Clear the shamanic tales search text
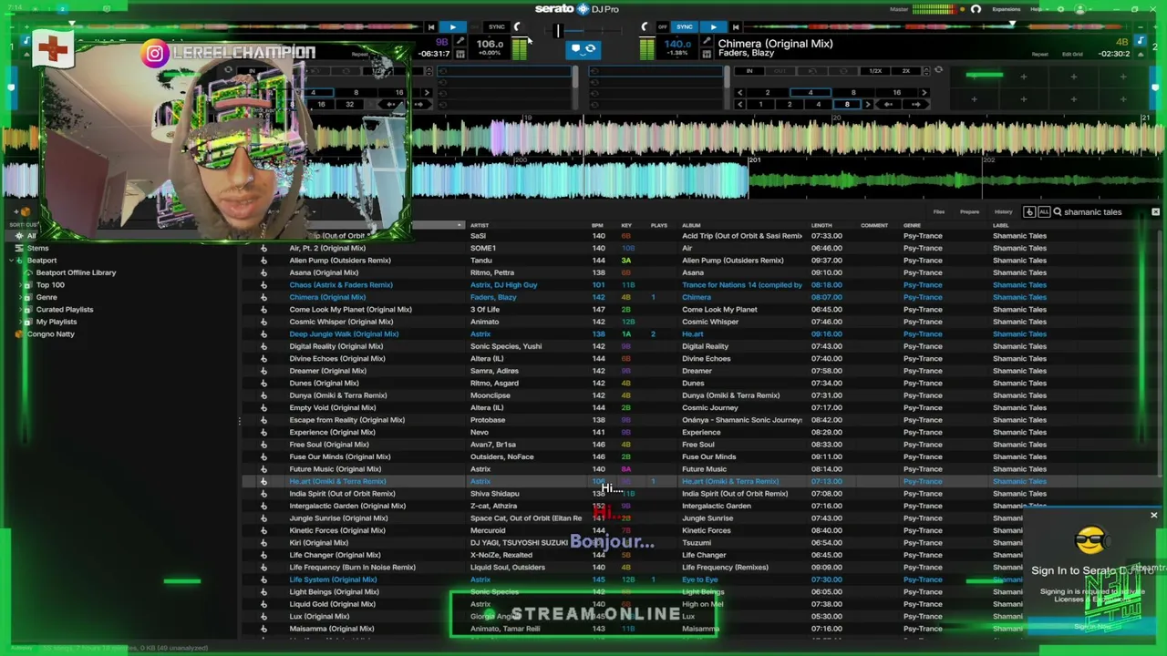 [1155, 212]
